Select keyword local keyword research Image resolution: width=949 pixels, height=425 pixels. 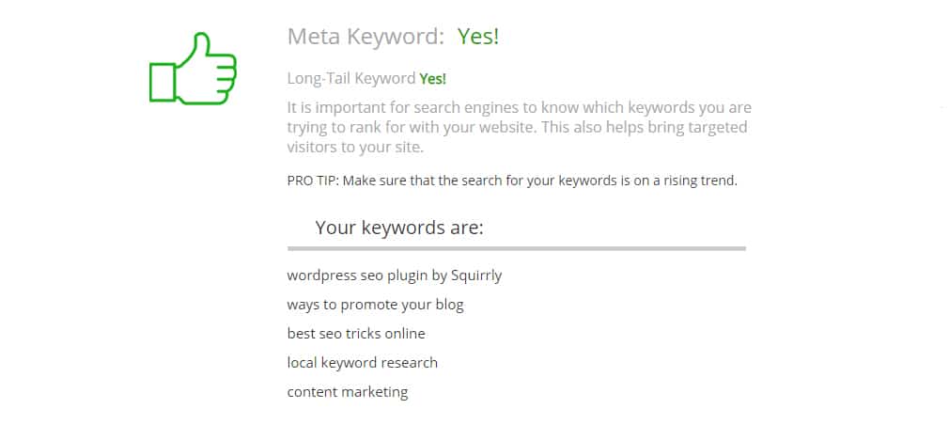click(x=362, y=363)
